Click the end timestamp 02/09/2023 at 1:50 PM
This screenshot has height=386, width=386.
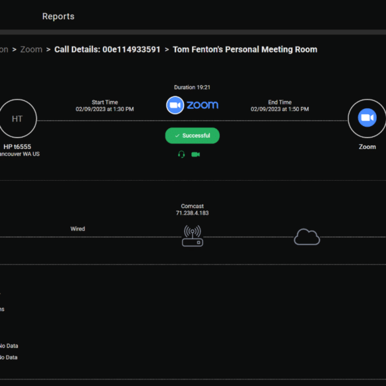pyautogui.click(x=280, y=109)
